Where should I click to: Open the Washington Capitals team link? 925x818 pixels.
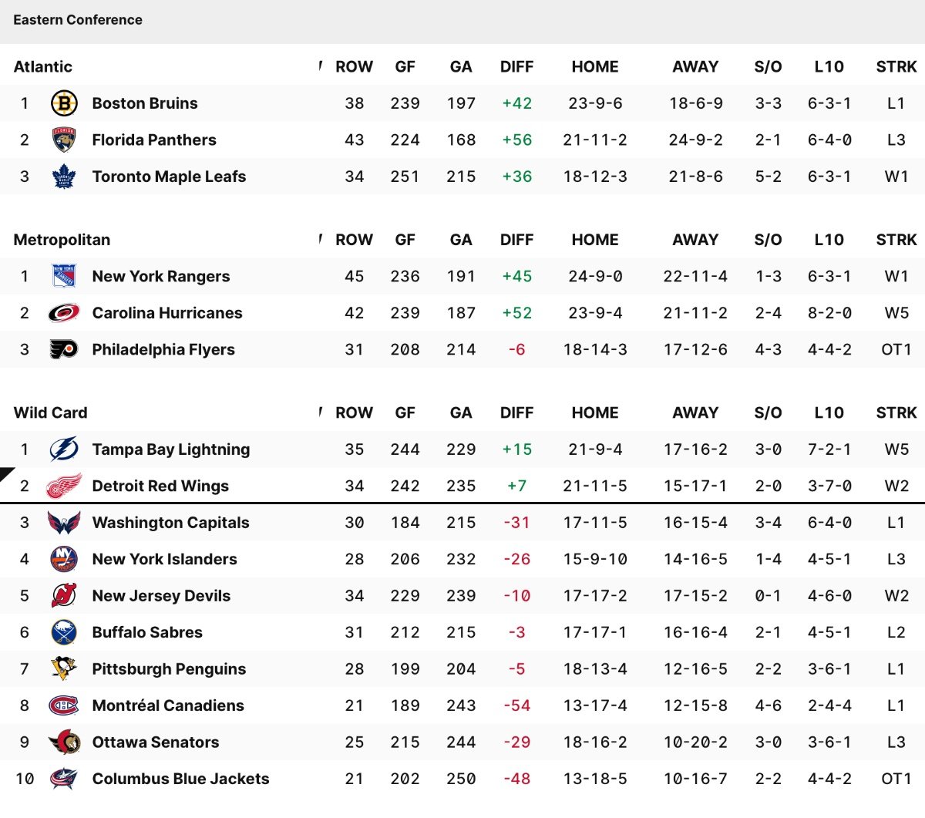click(170, 523)
